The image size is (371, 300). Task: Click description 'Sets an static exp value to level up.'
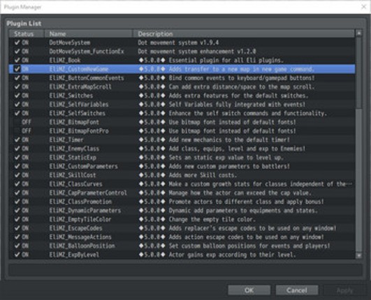[226, 158]
